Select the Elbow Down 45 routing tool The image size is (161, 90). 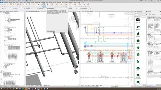(23, 5)
